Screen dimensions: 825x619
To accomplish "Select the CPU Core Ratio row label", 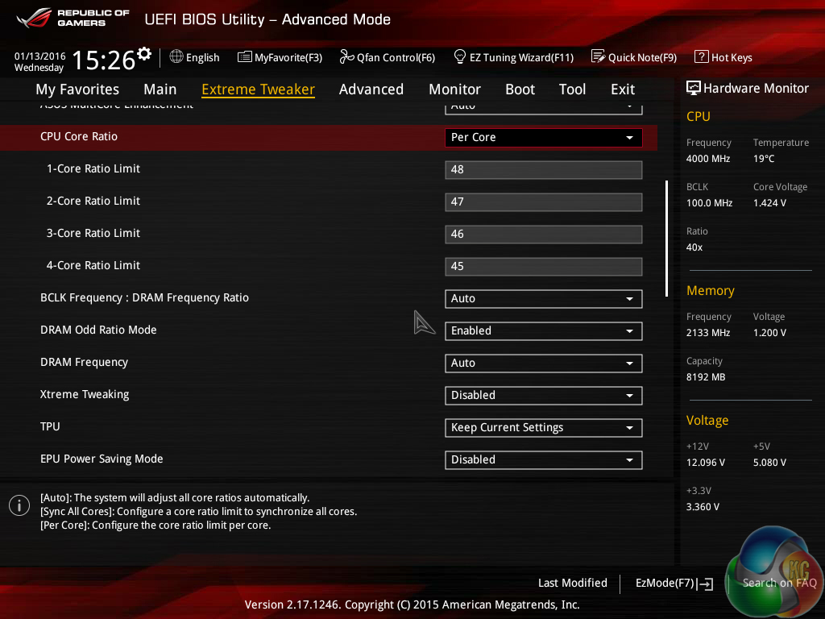I will coord(79,136).
